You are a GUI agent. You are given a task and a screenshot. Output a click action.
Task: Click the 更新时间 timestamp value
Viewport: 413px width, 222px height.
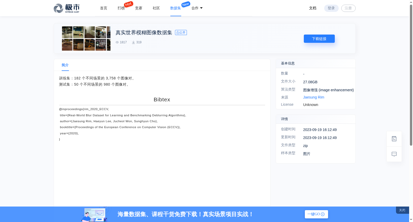coord(320,138)
